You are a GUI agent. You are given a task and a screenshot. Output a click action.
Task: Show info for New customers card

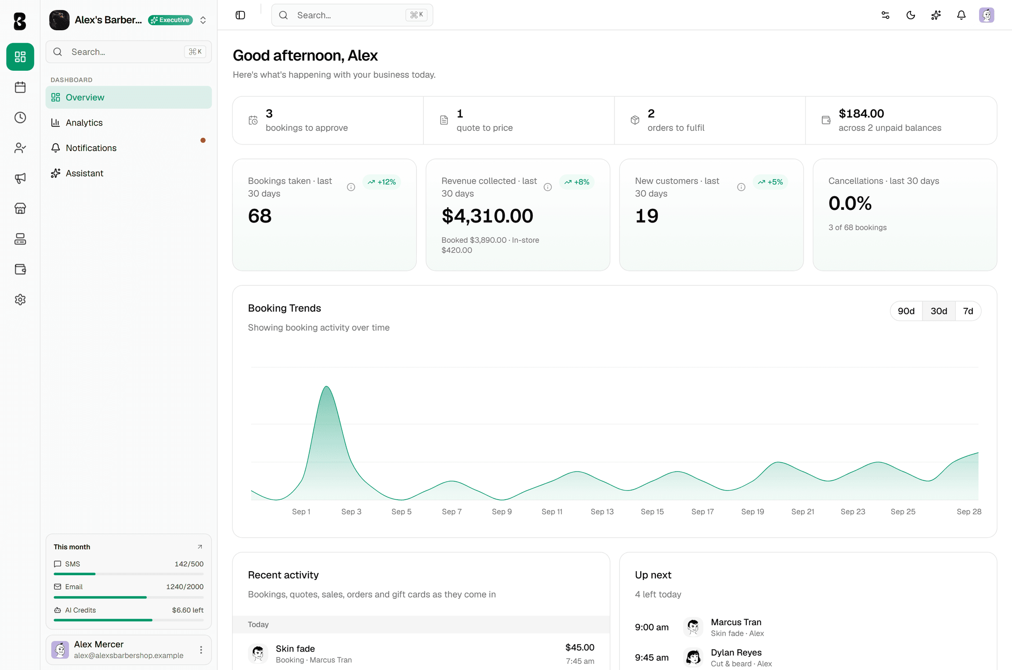pos(741,187)
